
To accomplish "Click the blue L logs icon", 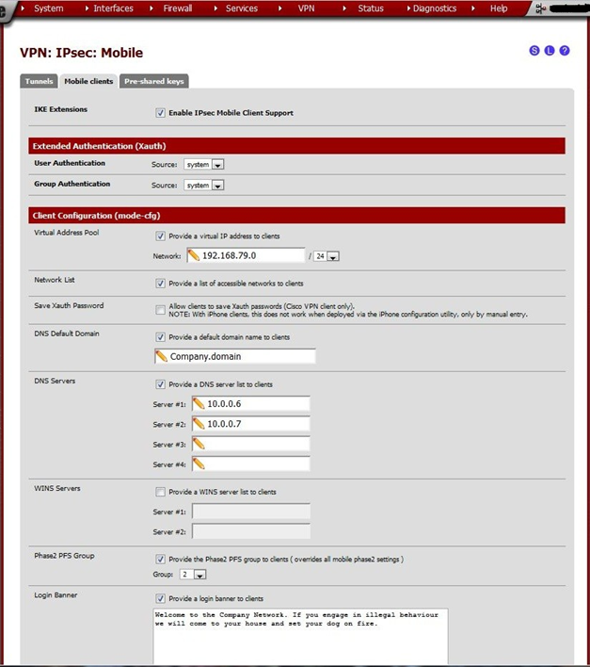I will (x=550, y=51).
